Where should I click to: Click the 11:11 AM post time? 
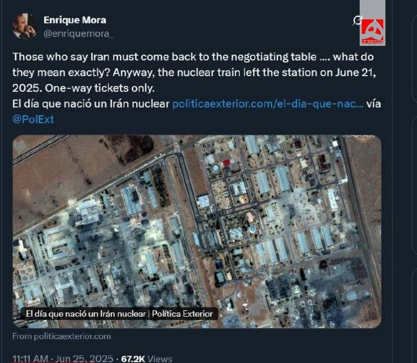(31, 358)
